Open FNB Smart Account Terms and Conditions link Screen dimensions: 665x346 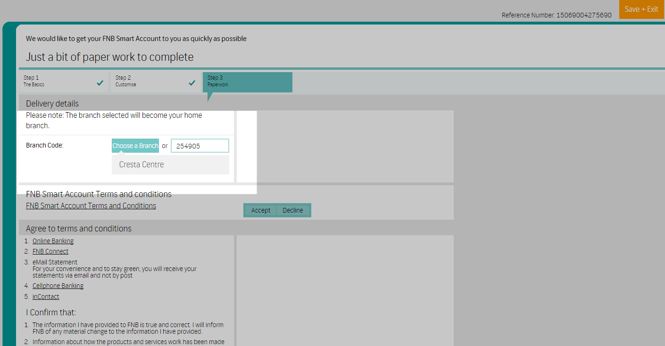tap(91, 206)
